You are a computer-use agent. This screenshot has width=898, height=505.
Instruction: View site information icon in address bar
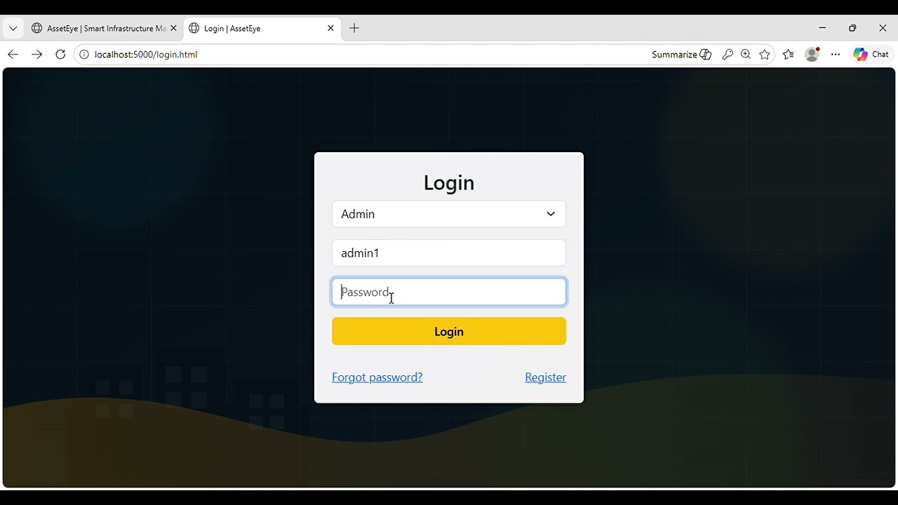(x=84, y=55)
